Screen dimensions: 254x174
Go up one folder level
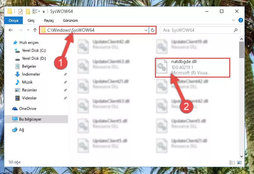35,30
